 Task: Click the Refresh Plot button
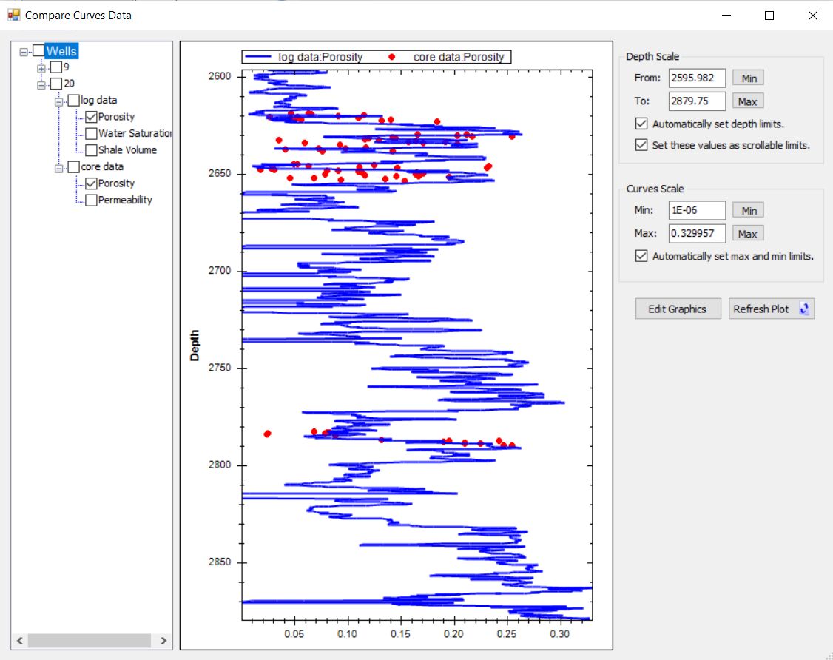(x=771, y=309)
